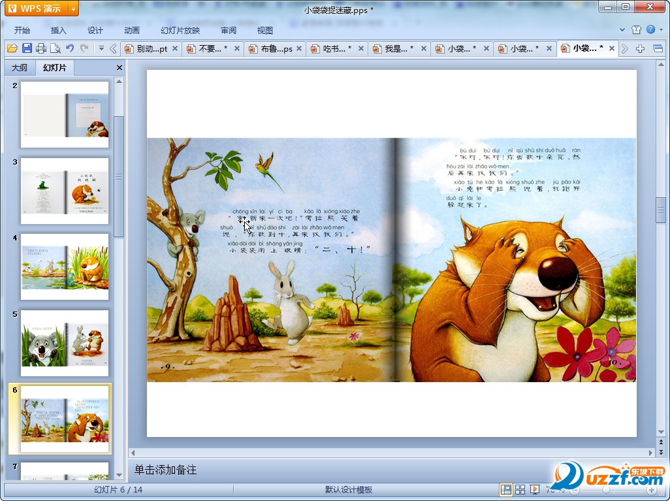Screen dimensions: 670x501
Task: Click the 默认设计模板 status bar text
Action: (349, 490)
